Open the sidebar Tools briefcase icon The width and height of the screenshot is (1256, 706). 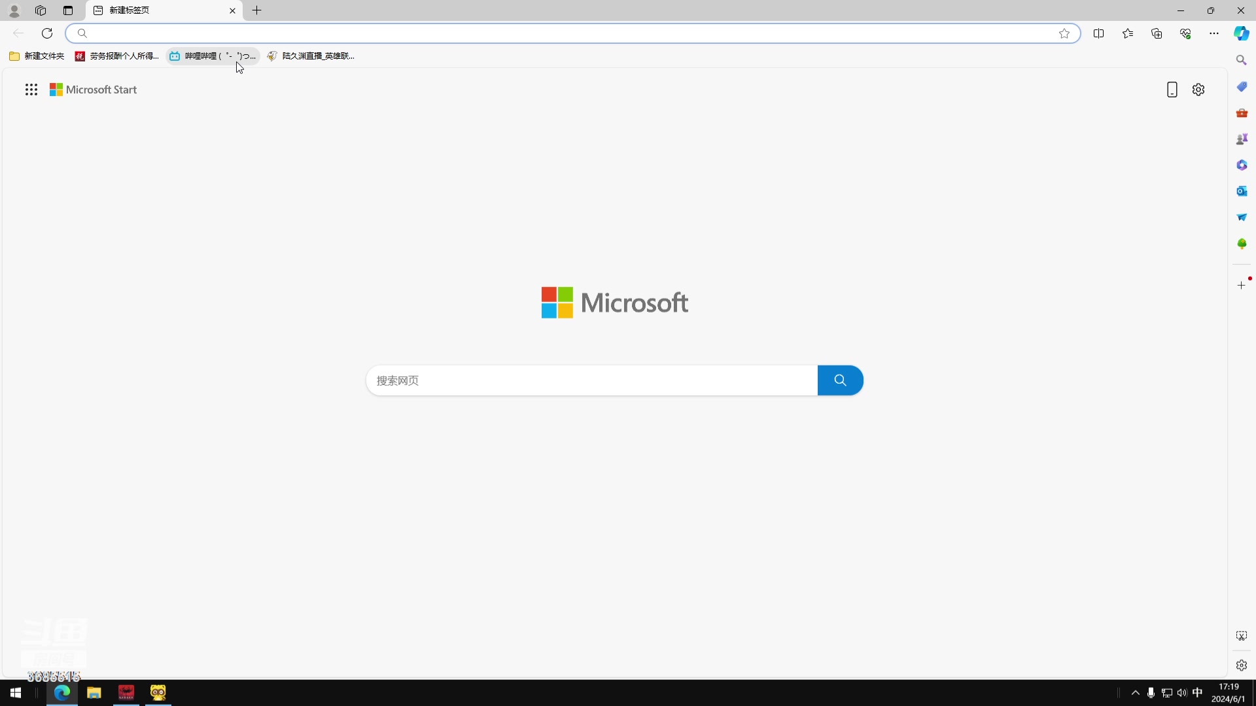[x=1242, y=112]
